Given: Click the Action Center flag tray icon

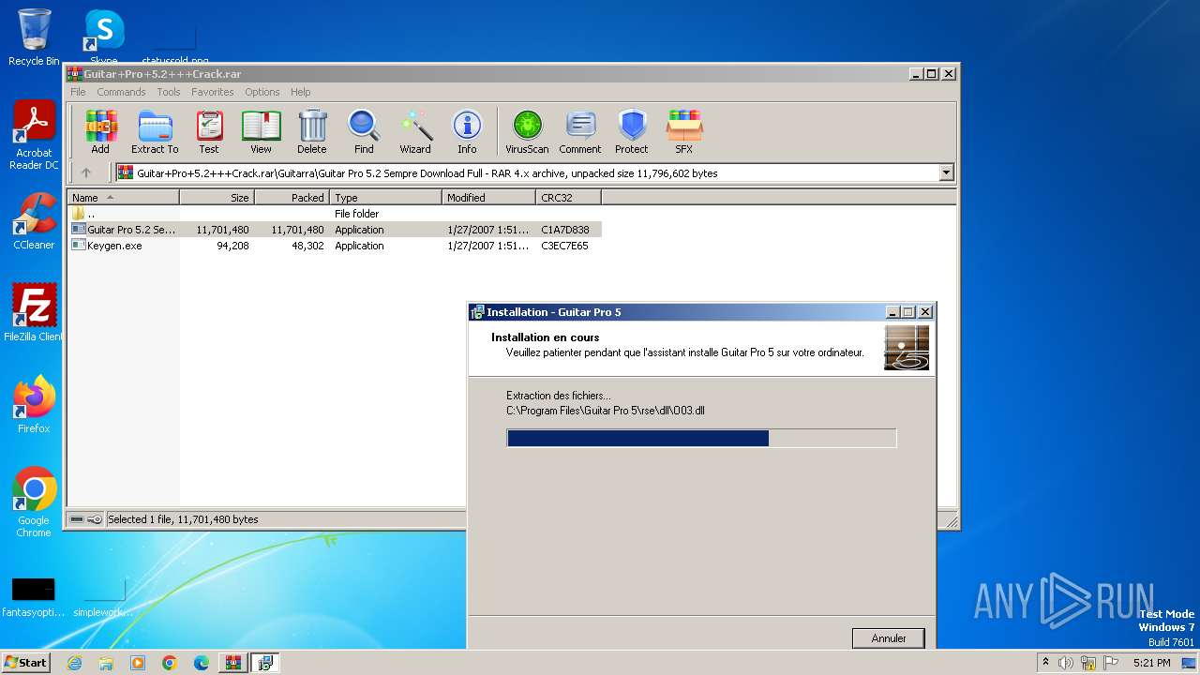Looking at the screenshot, I should tap(1111, 663).
